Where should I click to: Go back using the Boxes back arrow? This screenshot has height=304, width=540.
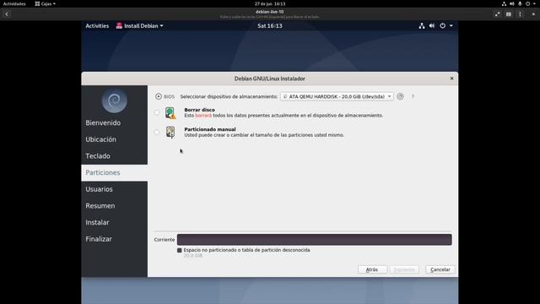[x=7, y=14]
